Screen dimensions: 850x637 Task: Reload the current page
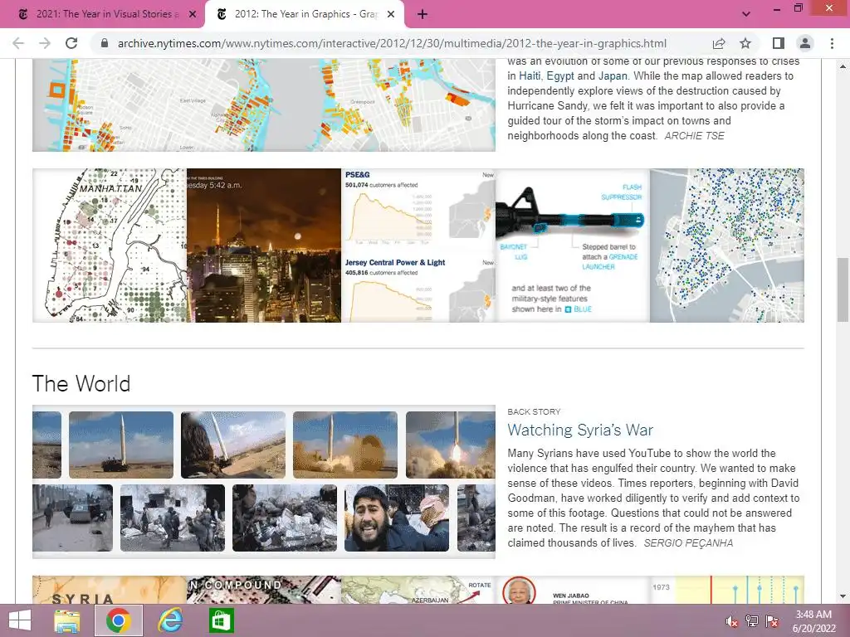tap(71, 43)
